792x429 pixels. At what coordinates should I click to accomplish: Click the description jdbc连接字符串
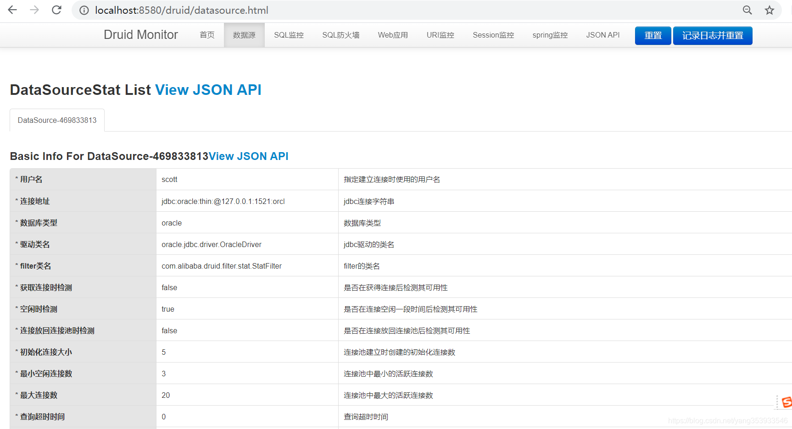(x=369, y=201)
